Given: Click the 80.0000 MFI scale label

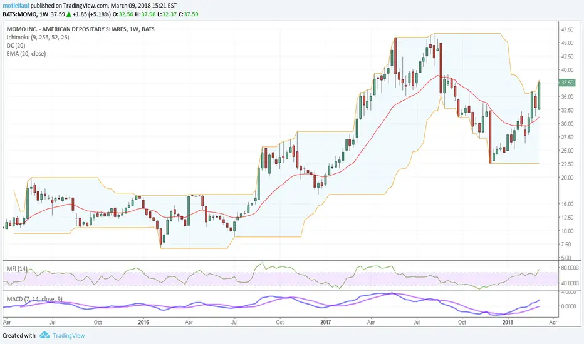Looking at the screenshot, I should pyautogui.click(x=570, y=268).
